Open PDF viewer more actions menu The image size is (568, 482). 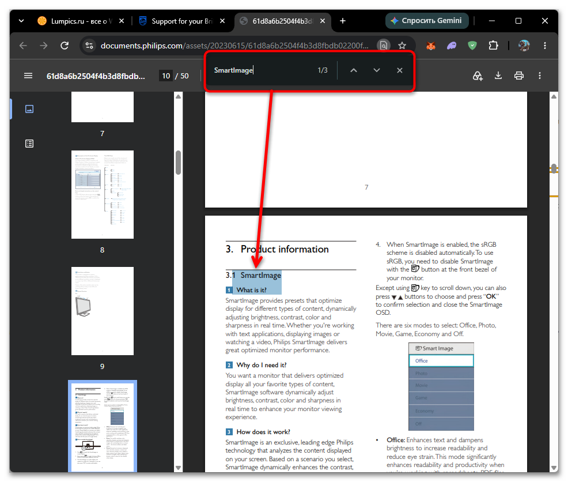click(539, 76)
